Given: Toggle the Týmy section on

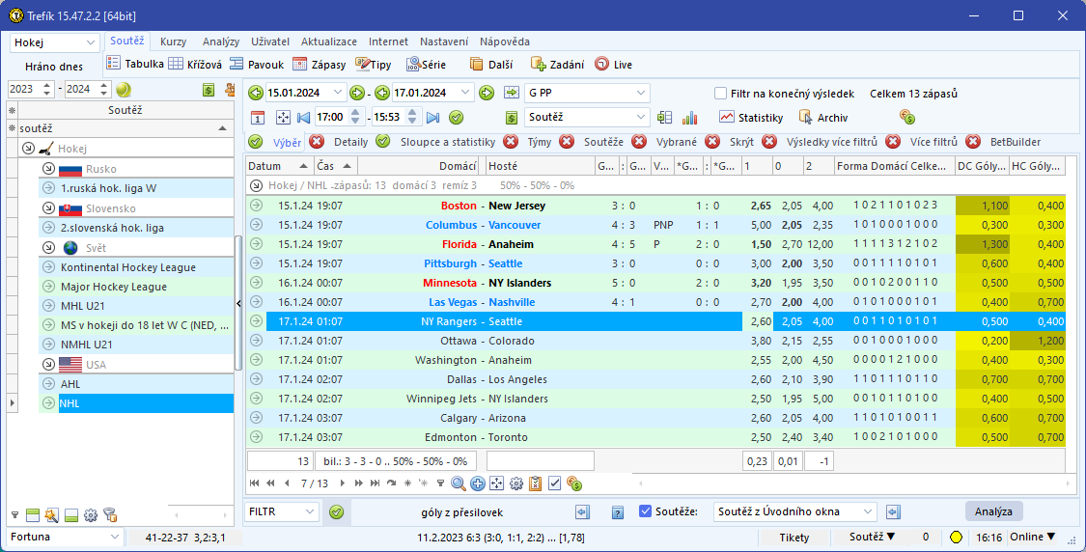Looking at the screenshot, I should pos(511,141).
